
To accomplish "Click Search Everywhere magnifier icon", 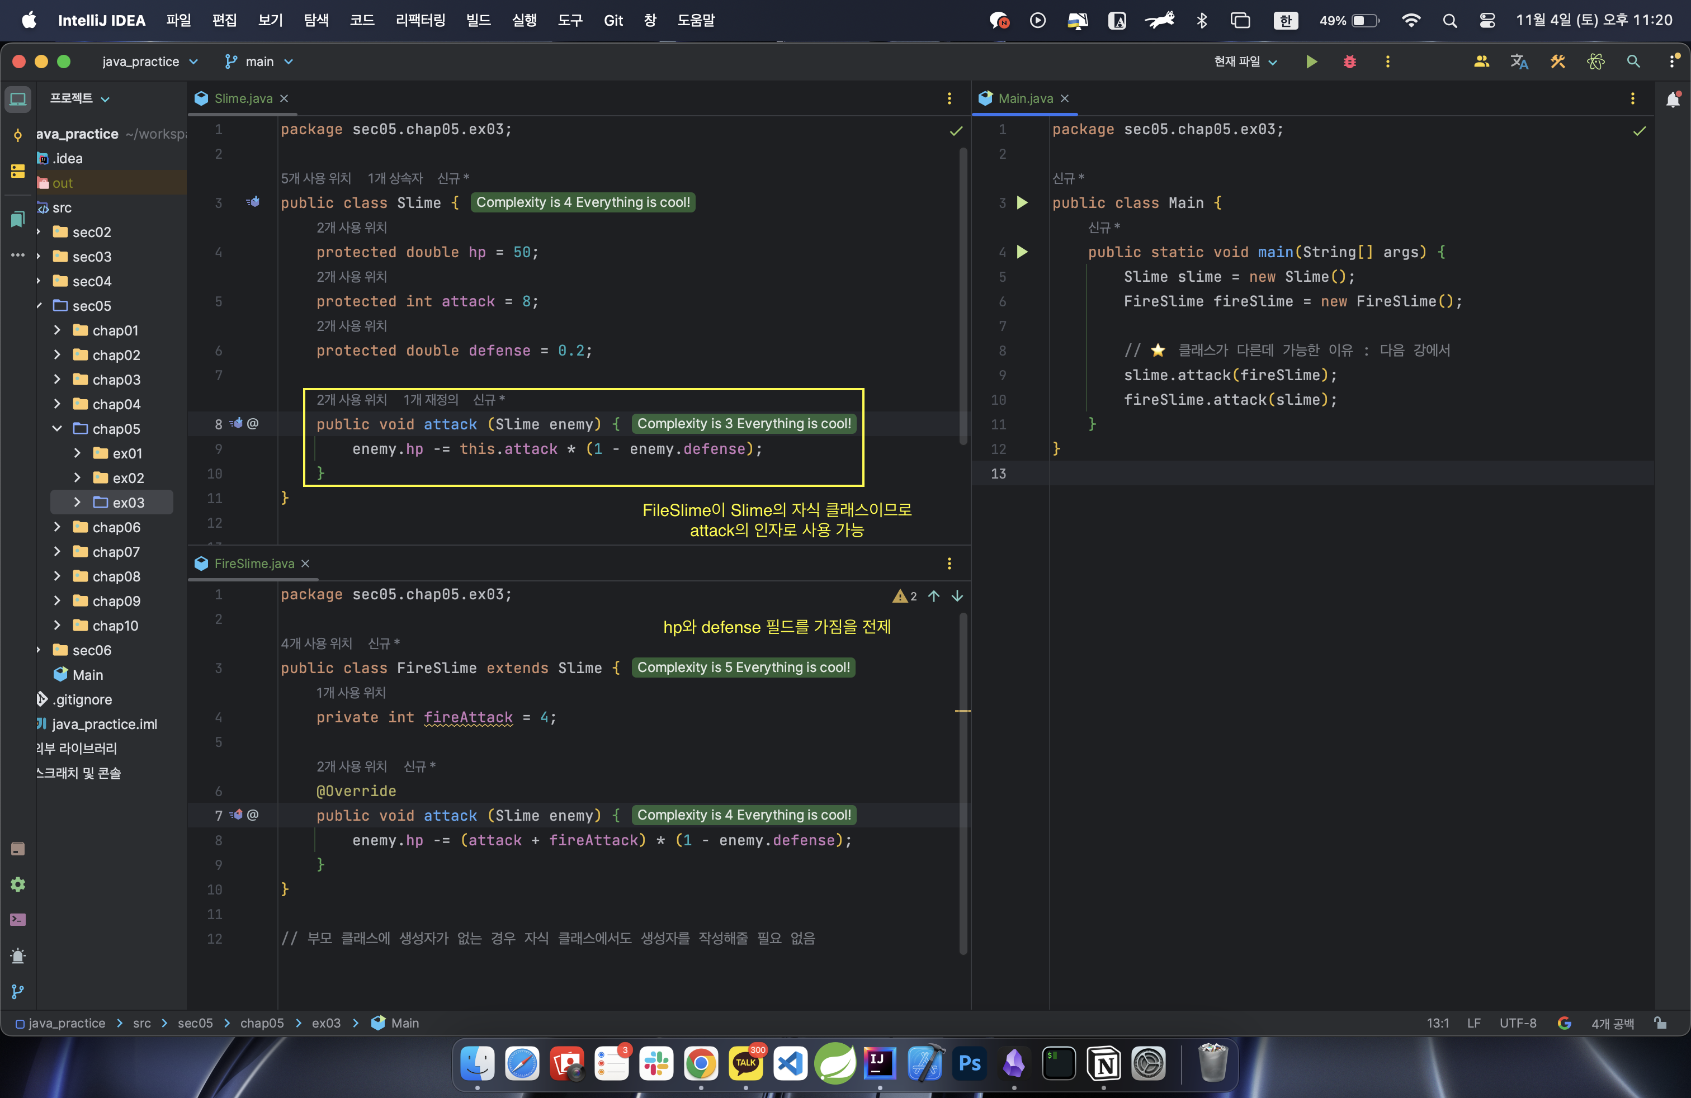I will 1633,62.
